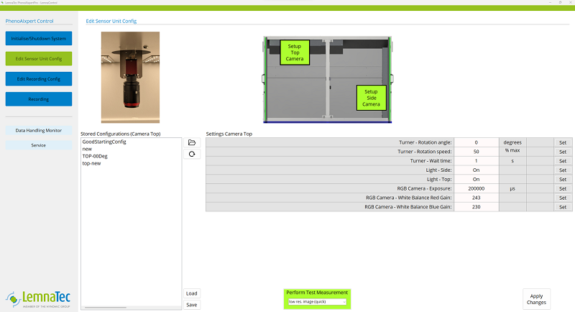Click Setup Side Camera button
The width and height of the screenshot is (575, 312).
click(371, 98)
